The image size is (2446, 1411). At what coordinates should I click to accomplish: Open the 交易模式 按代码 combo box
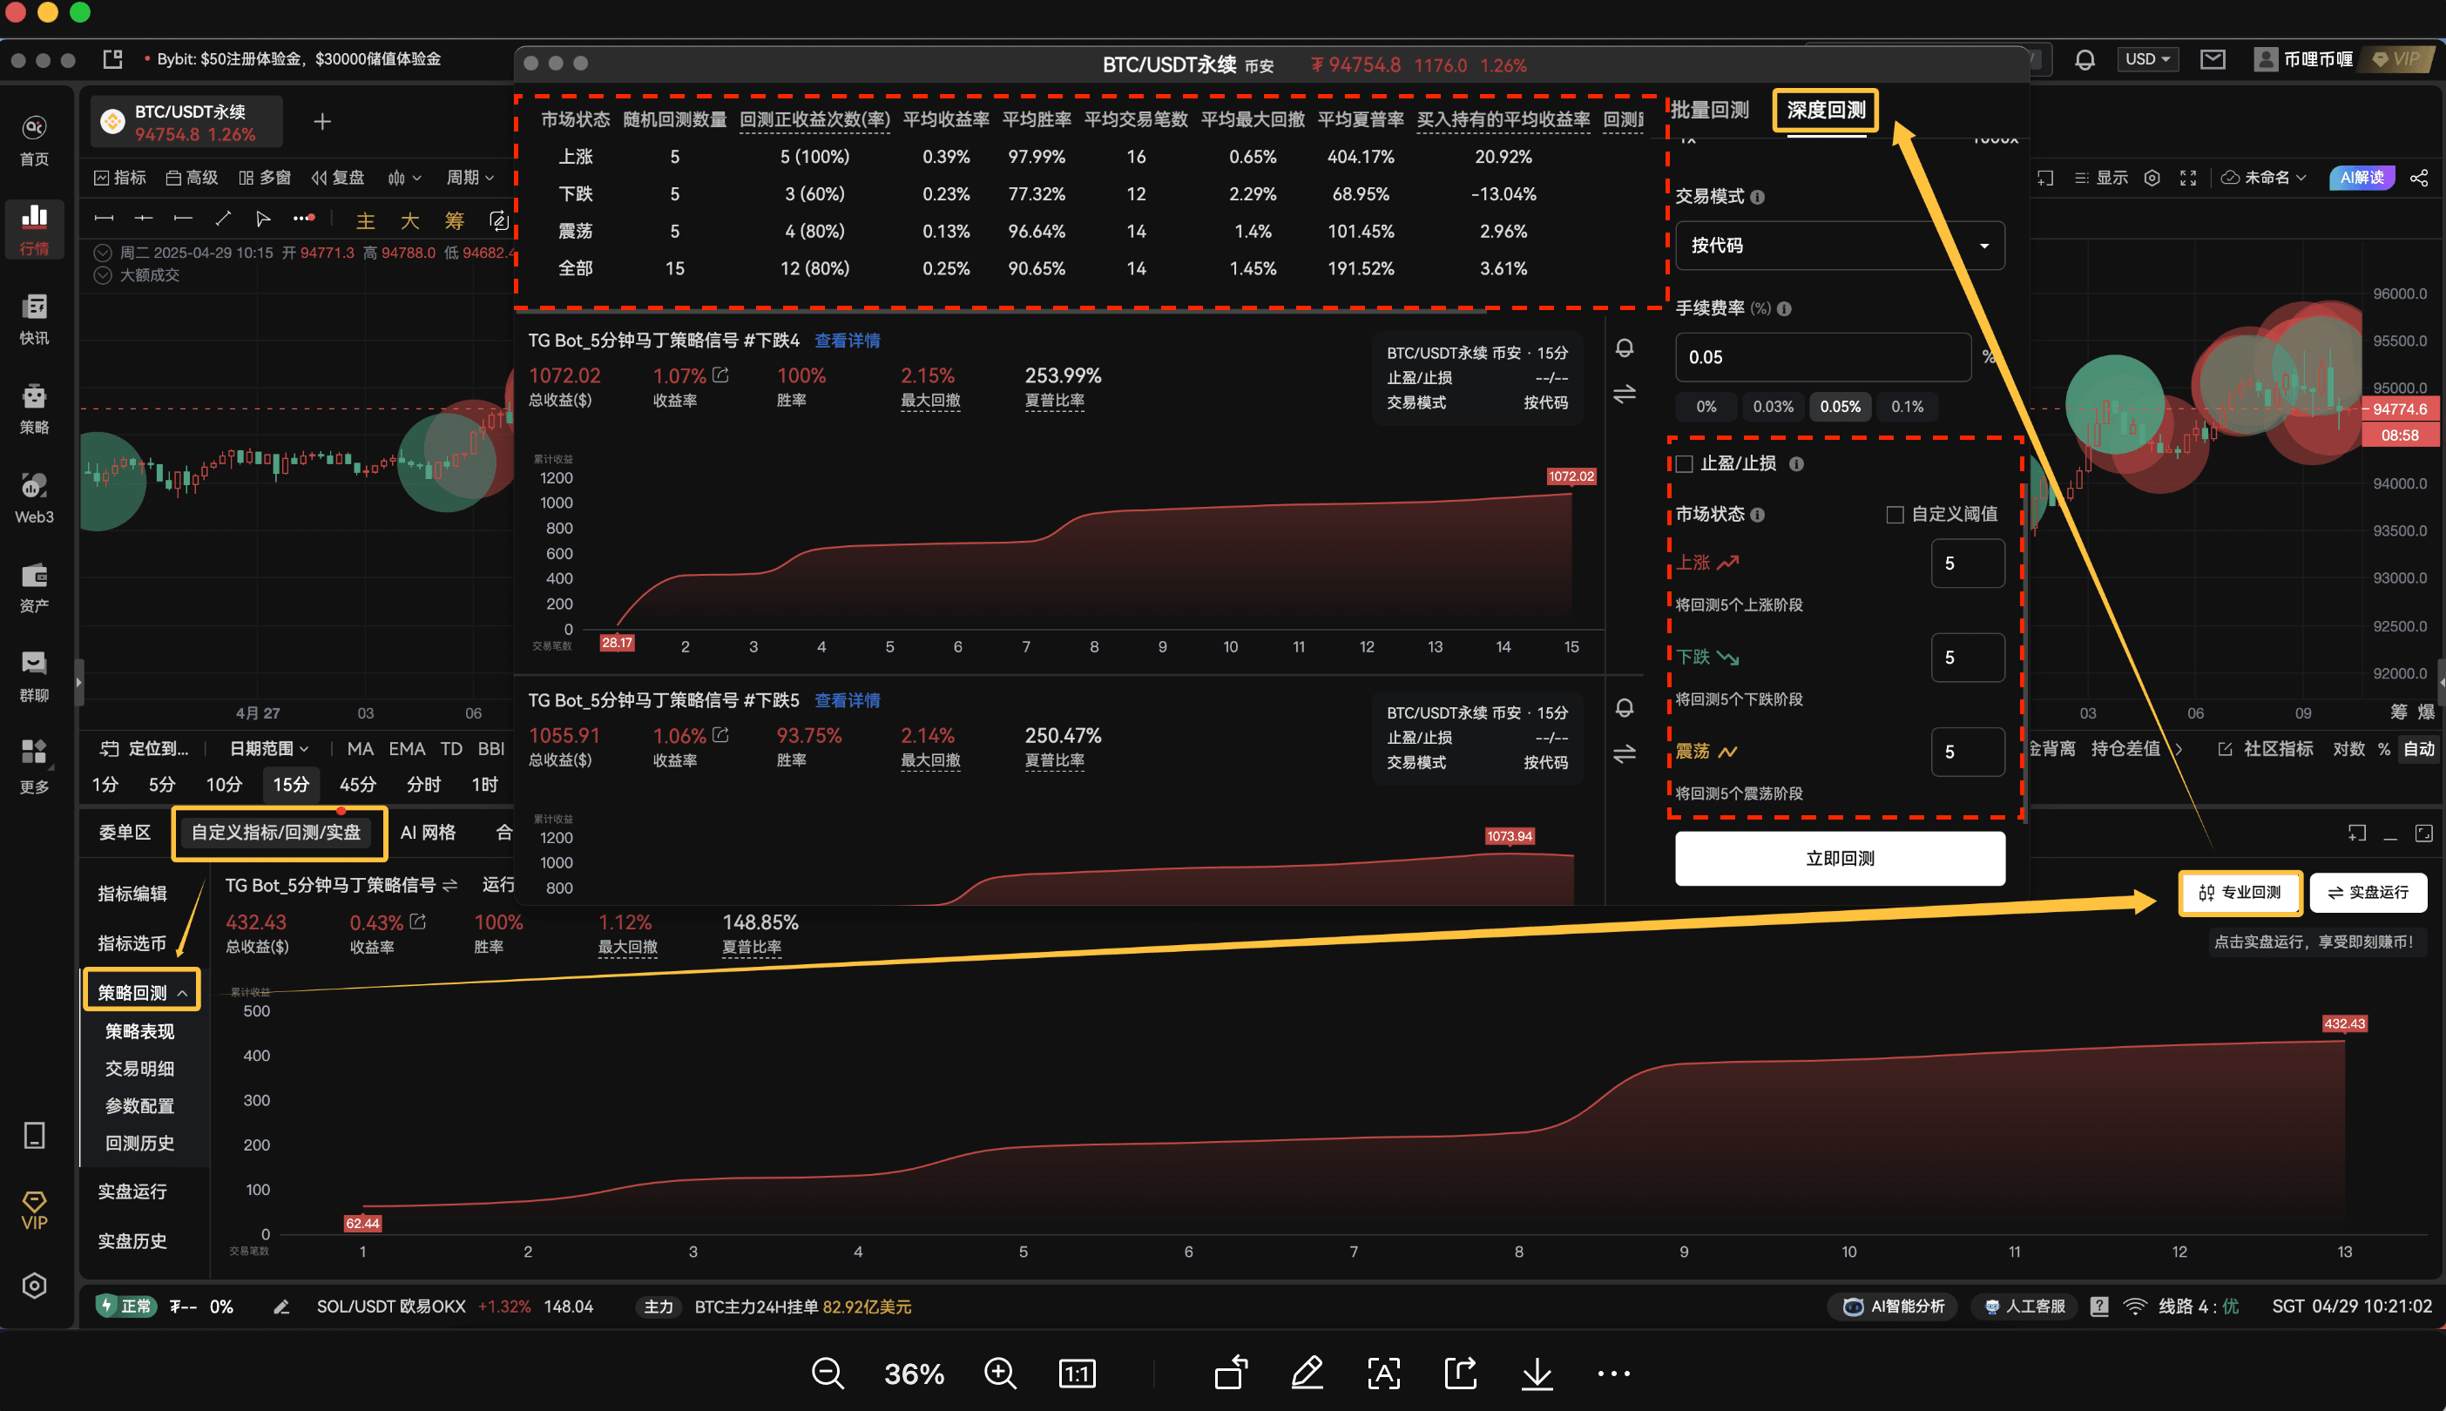pos(1840,245)
